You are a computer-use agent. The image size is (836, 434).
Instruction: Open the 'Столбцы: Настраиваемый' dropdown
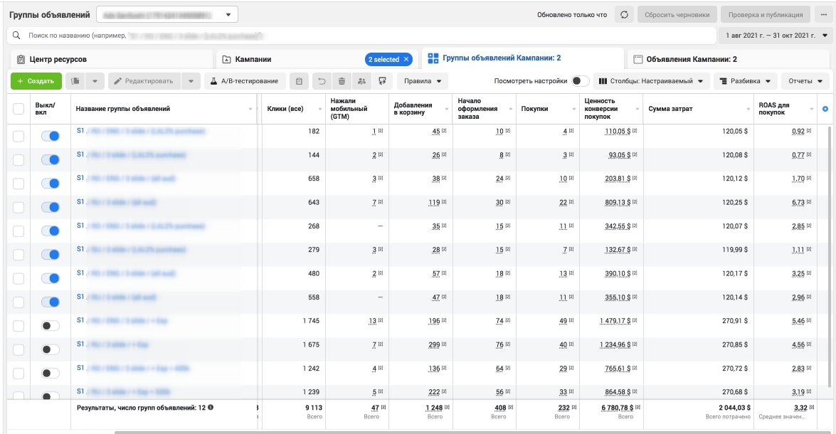(x=651, y=81)
